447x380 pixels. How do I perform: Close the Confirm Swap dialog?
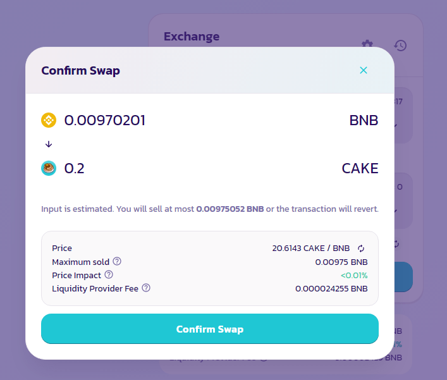tap(364, 70)
